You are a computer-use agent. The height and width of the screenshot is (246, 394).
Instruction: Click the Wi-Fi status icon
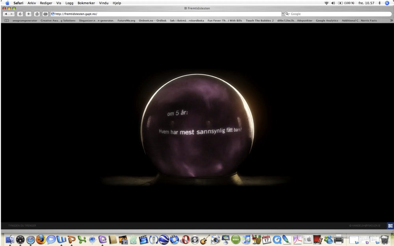(x=326, y=3)
